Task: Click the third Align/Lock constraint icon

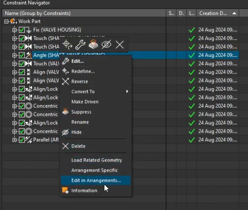Action: [x=29, y=123]
